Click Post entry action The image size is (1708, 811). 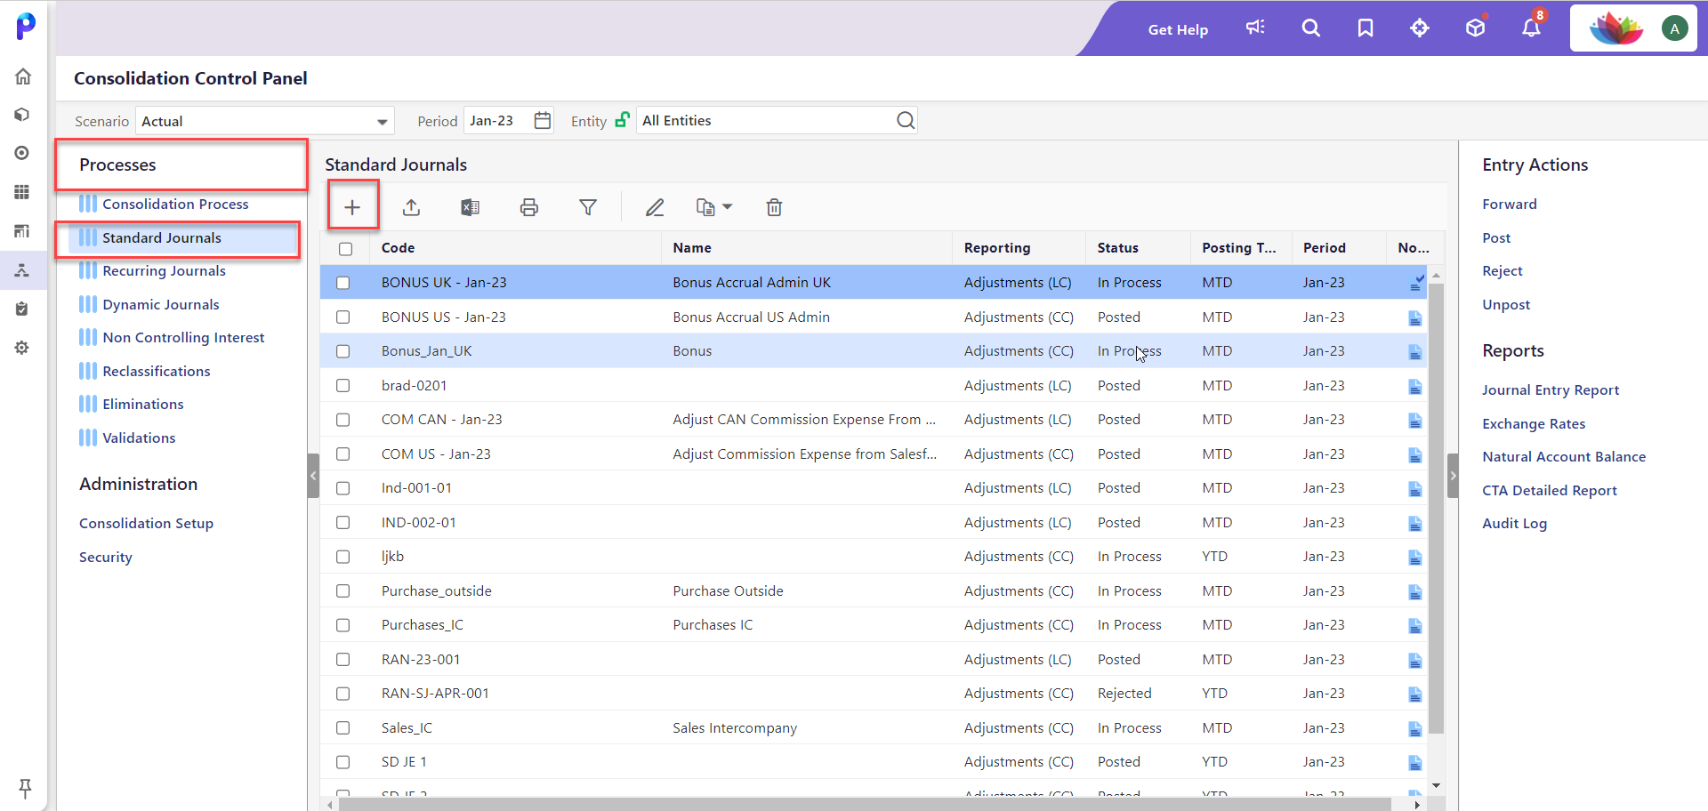coord(1496,237)
